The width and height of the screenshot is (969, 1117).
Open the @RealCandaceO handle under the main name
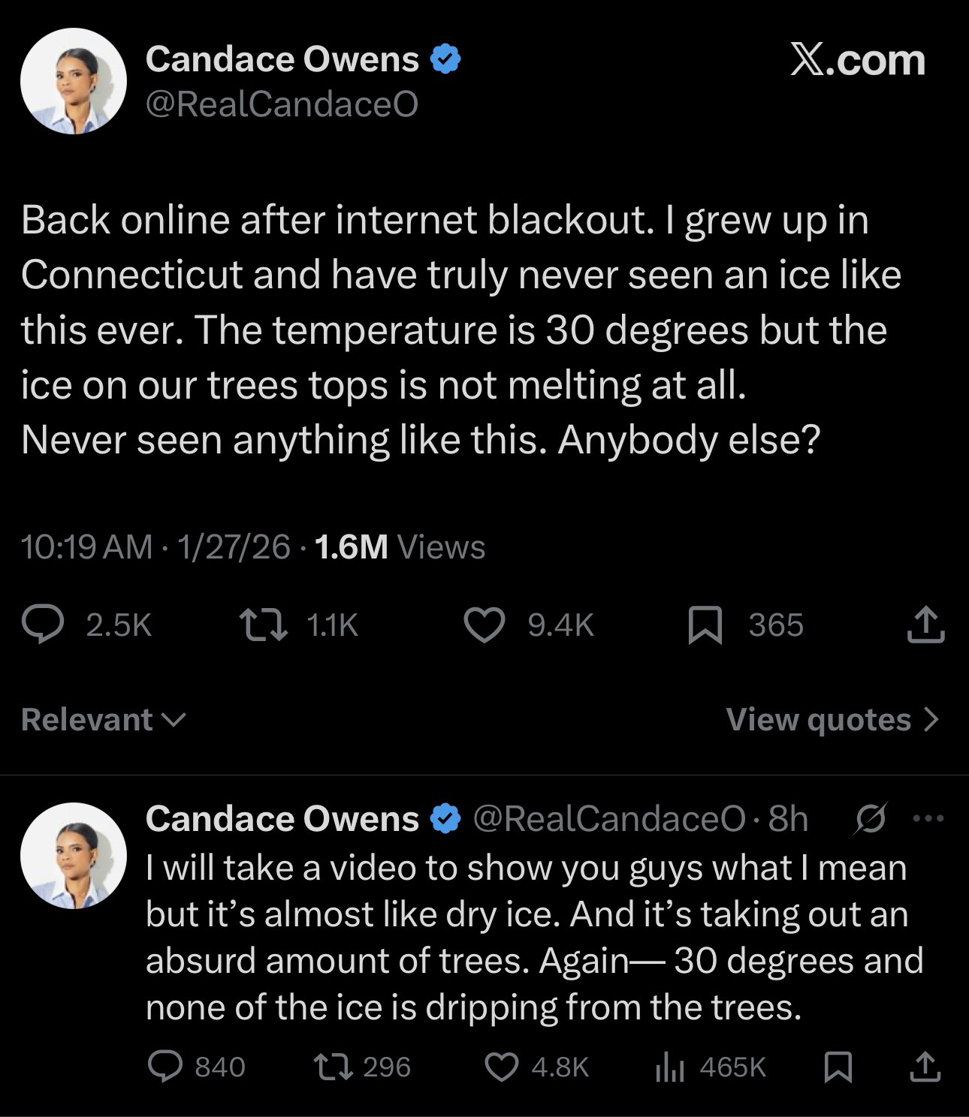tap(282, 104)
